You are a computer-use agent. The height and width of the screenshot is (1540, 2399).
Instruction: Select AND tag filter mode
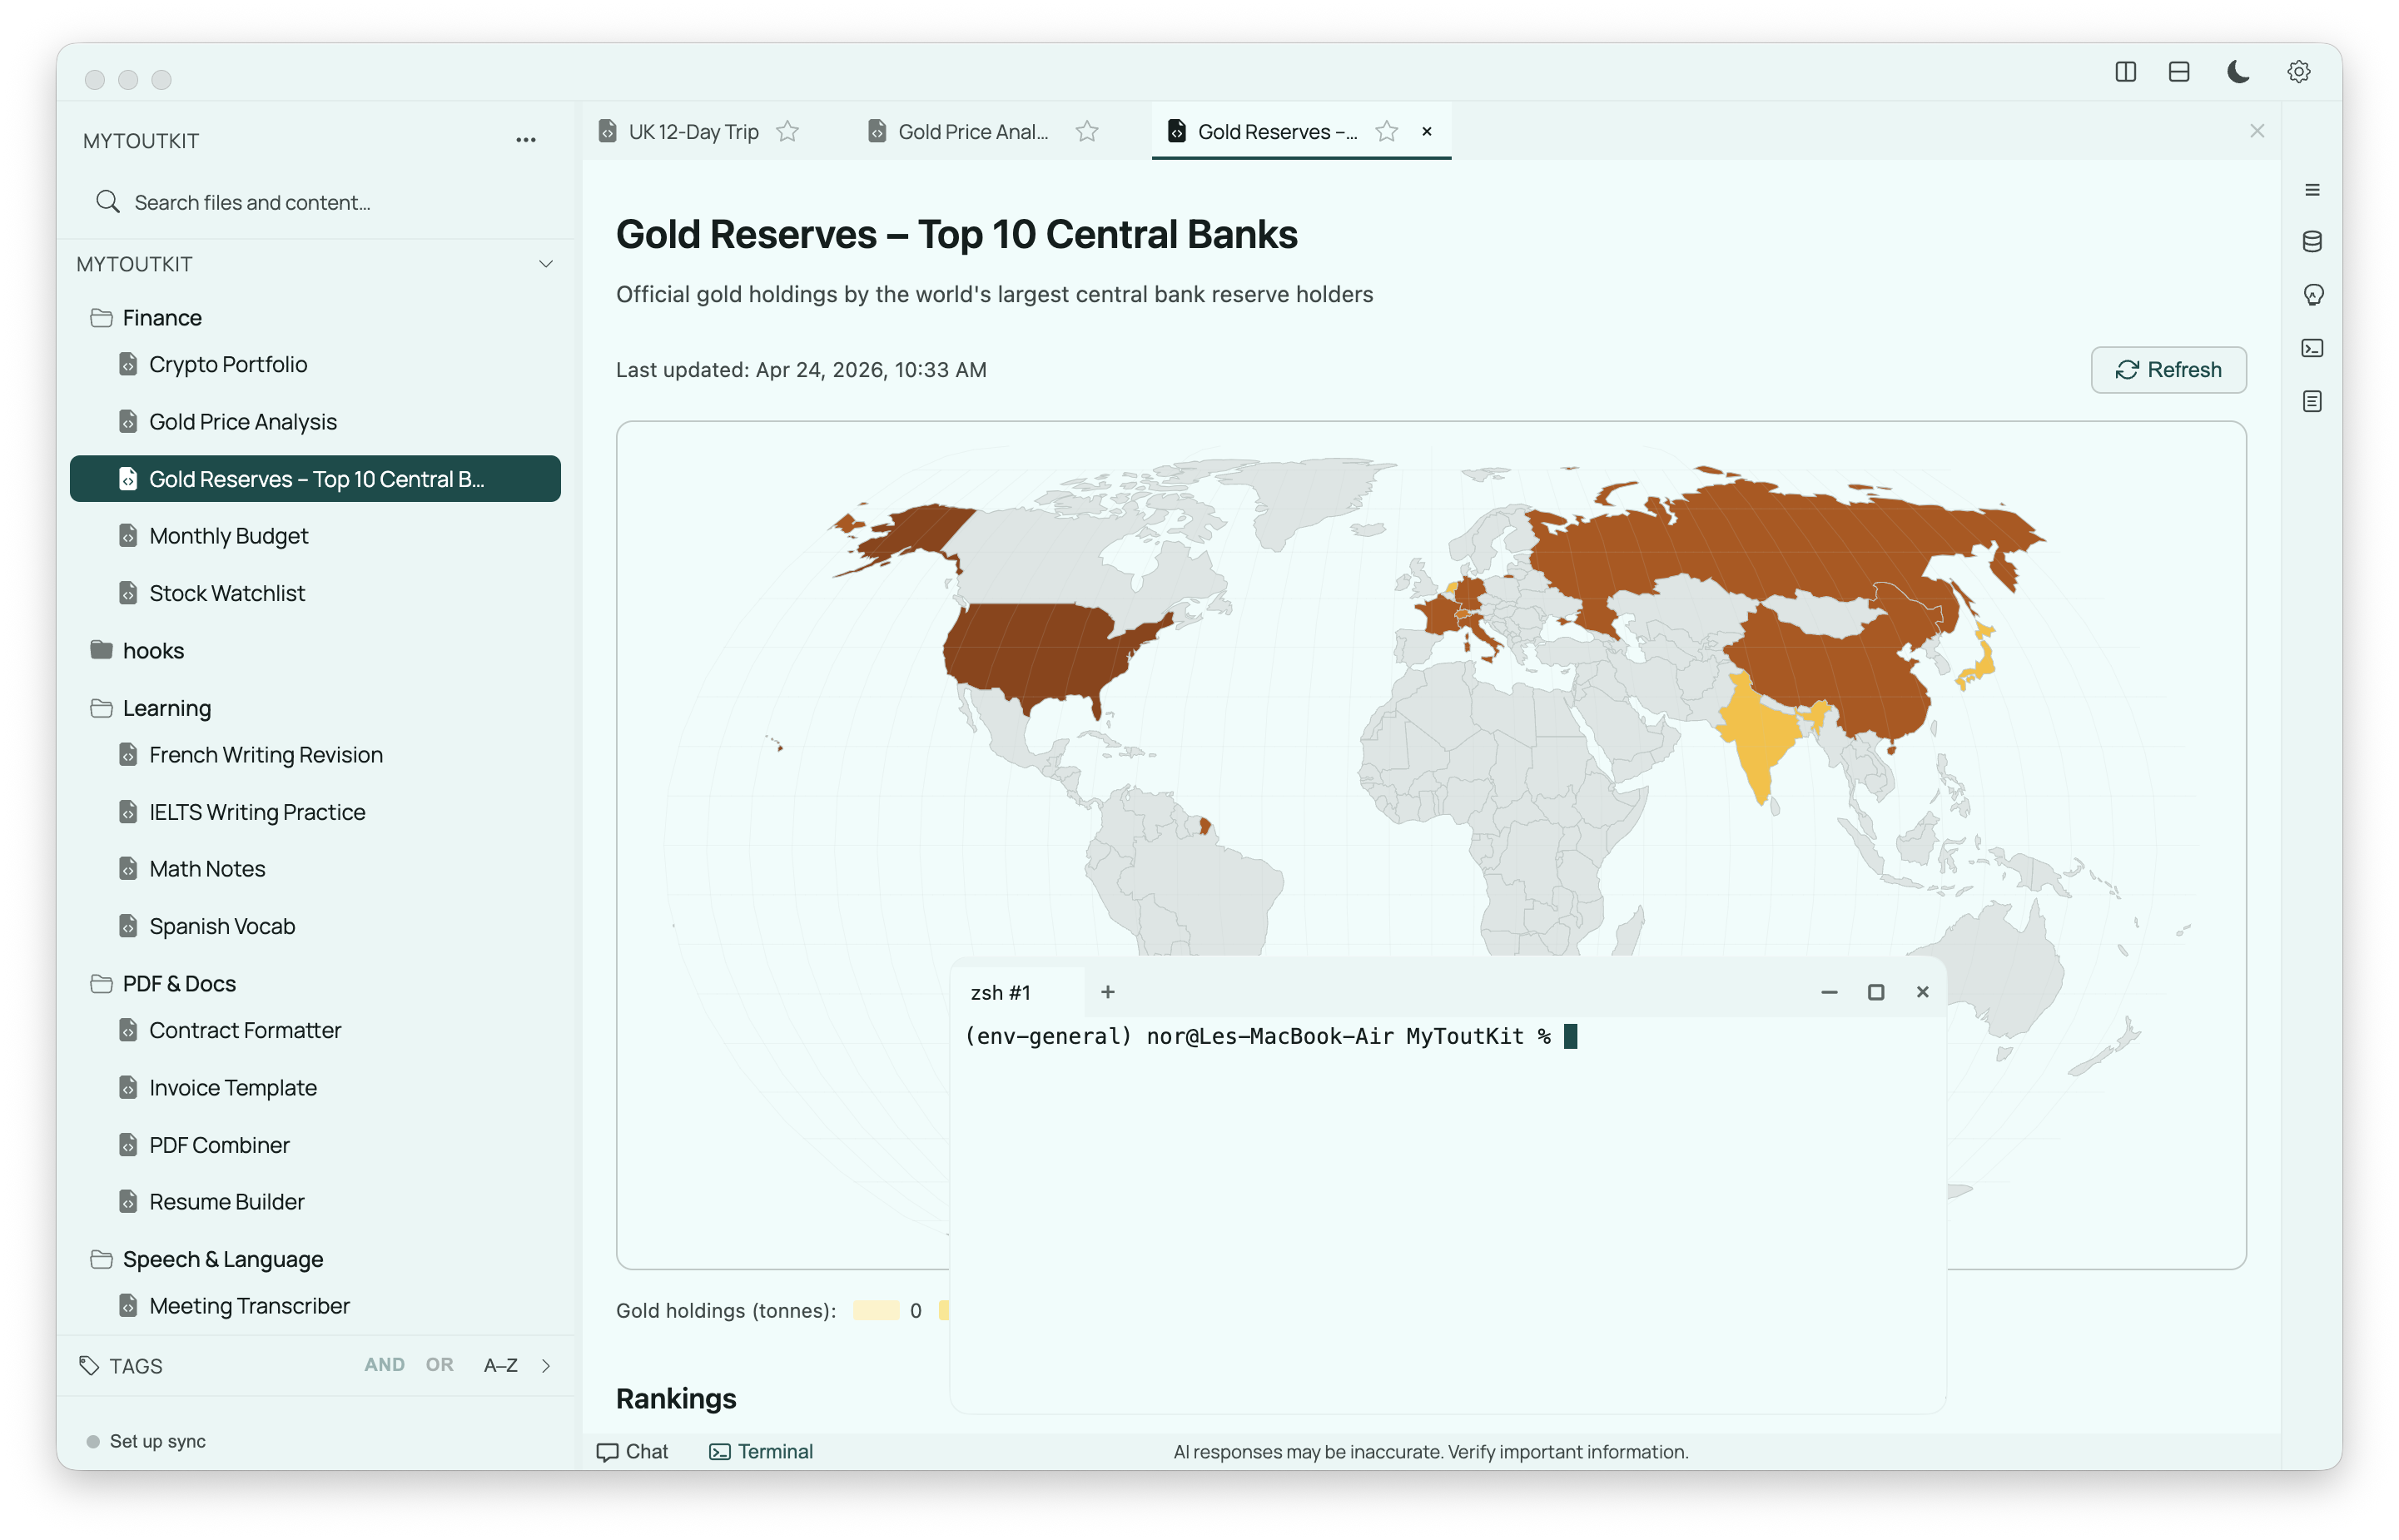(384, 1365)
